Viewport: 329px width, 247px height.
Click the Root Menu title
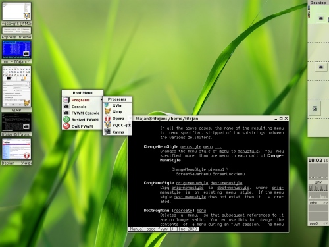point(82,93)
